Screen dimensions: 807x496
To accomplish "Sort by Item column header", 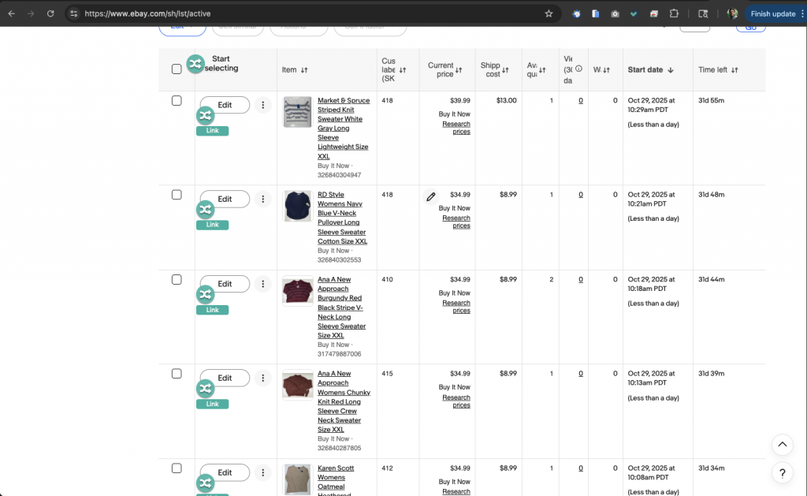I will tap(294, 69).
